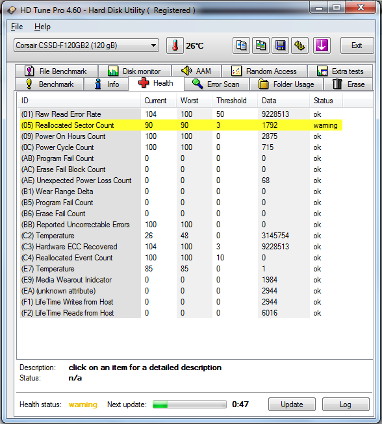Select Raw Read Error Rate row
Image resolution: width=382 pixels, height=424 pixels.
[181, 114]
